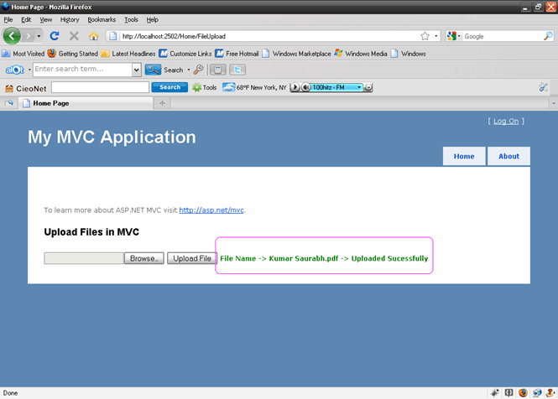Click the alot toolbar window icon button
Image resolution: width=558 pixels, height=399 pixels.
218,70
